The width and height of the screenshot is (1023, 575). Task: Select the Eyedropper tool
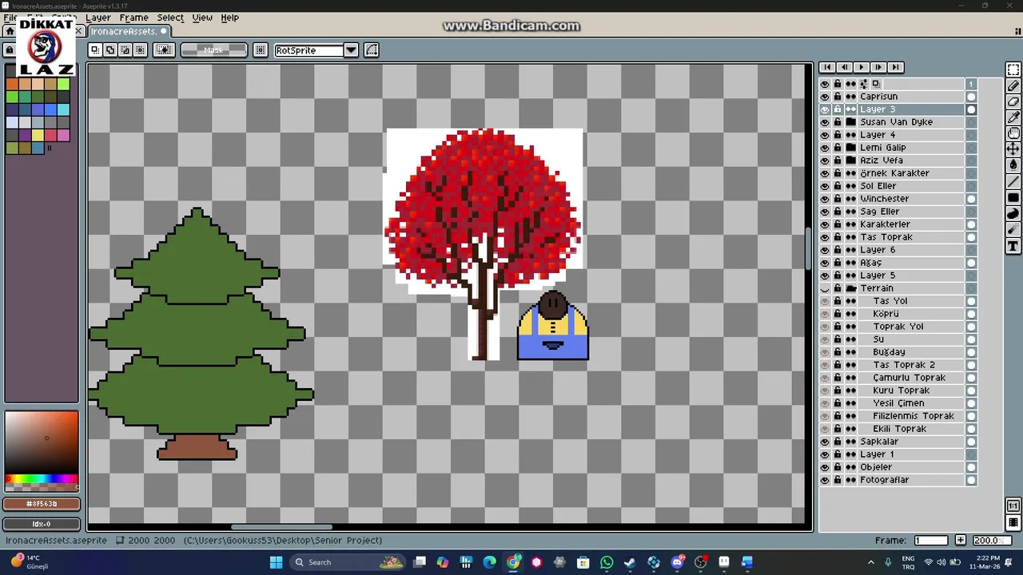pyautogui.click(x=1013, y=117)
